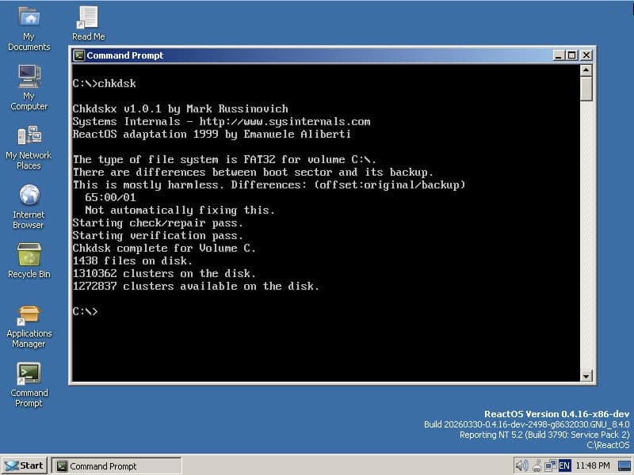Click 'Chkdsk complete for Volume C.' line
Screen dimensions: 634x475
164,248
